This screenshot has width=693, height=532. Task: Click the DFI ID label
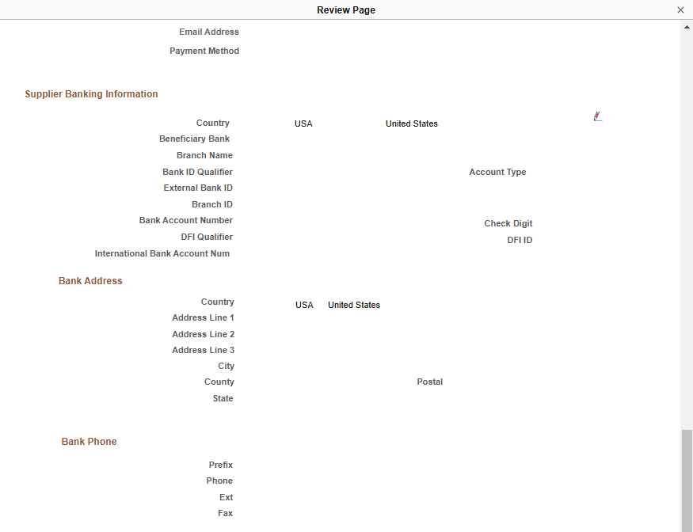tap(520, 240)
